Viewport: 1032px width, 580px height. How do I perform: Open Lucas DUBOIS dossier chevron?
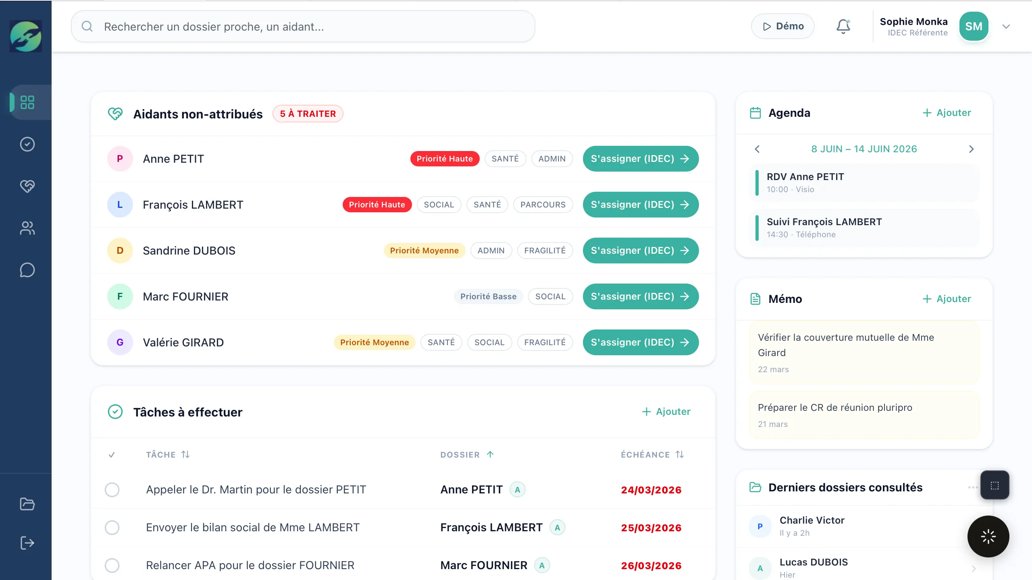(974, 568)
